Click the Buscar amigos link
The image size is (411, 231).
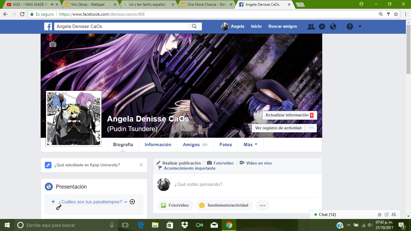coord(283,26)
